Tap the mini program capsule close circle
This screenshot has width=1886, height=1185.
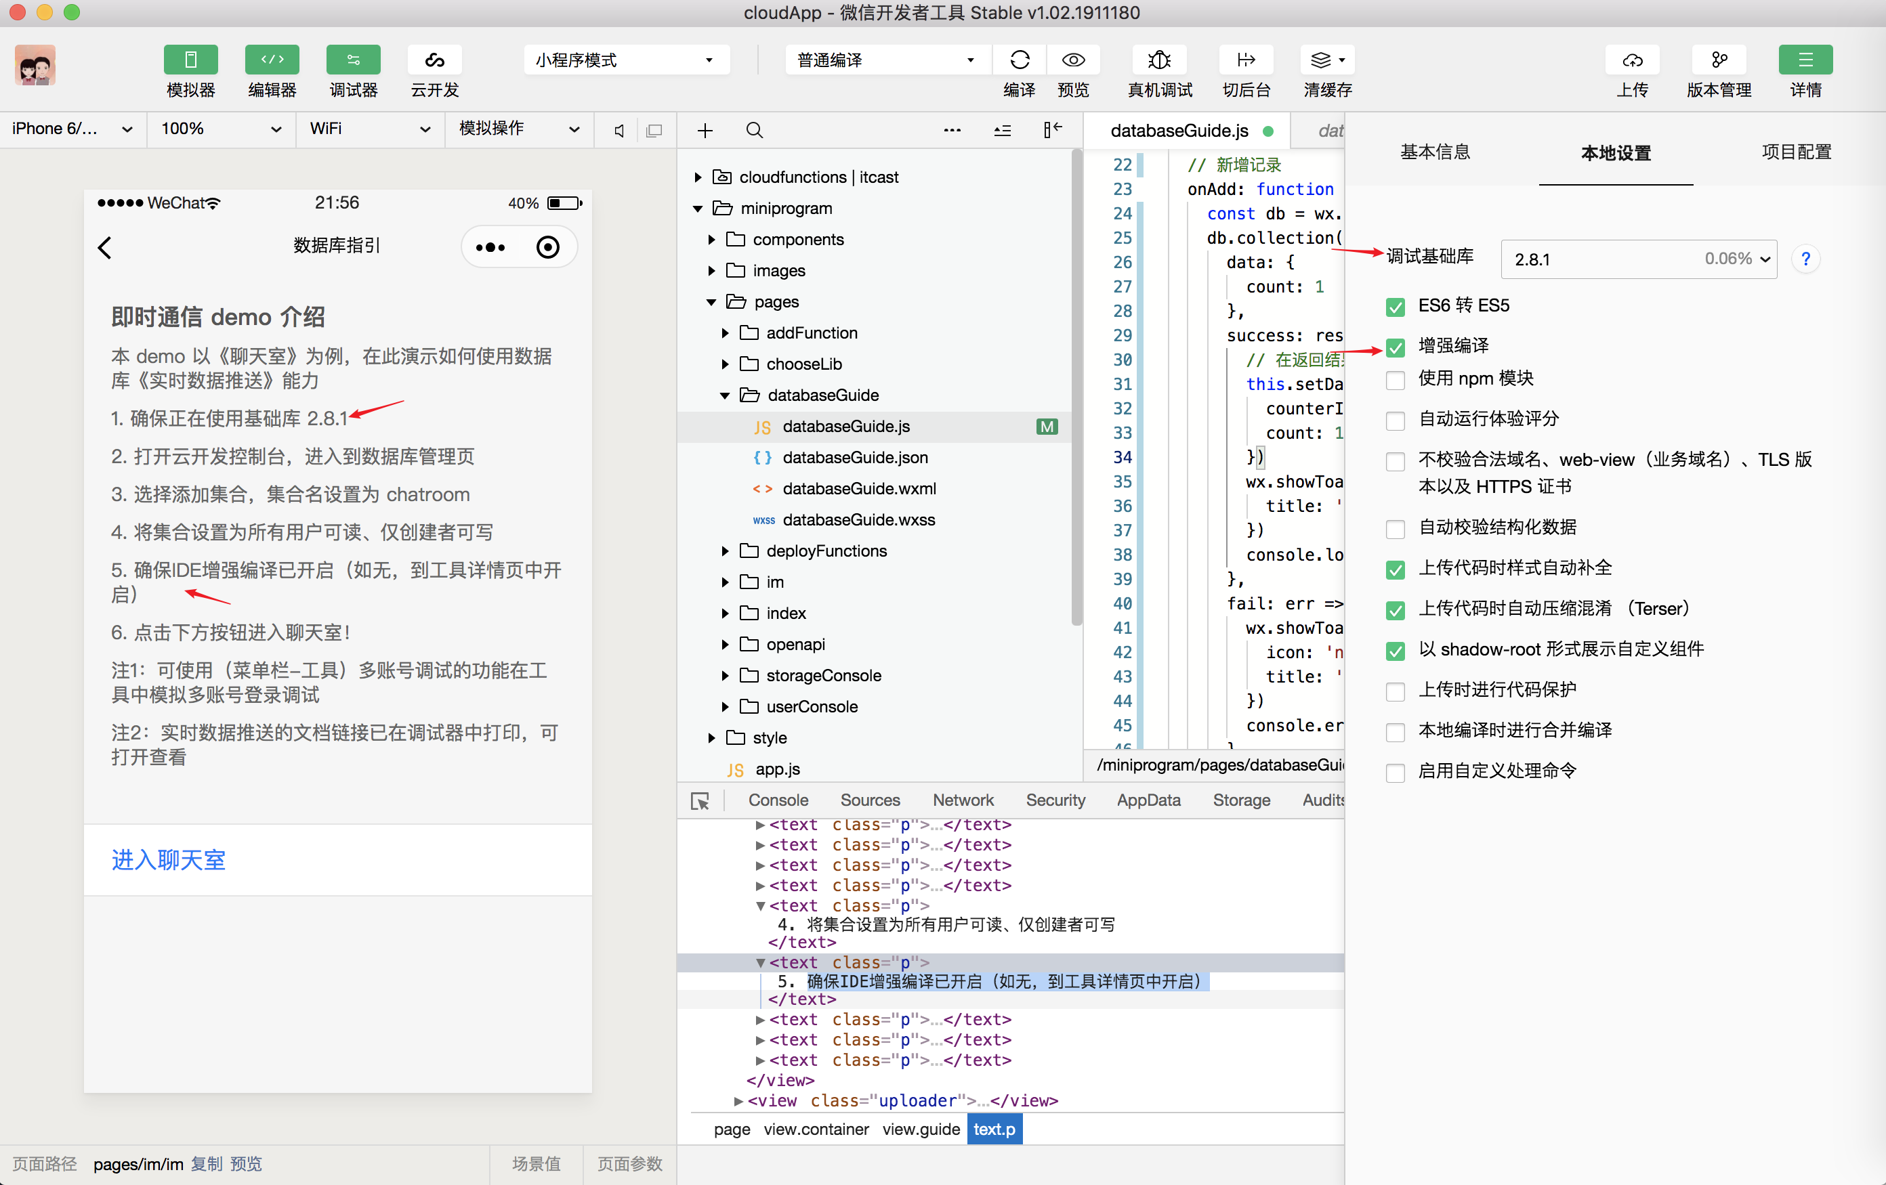[x=547, y=247]
